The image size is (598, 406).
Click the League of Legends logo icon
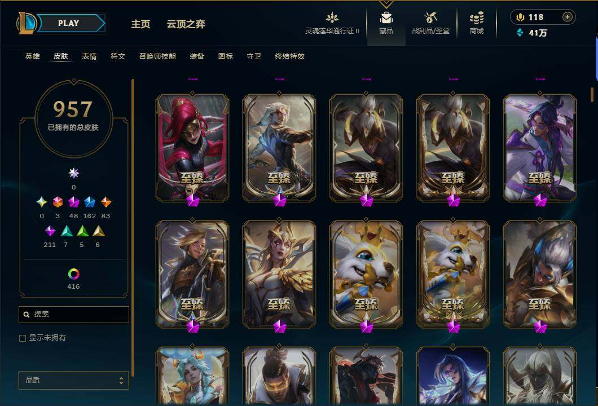pos(26,23)
